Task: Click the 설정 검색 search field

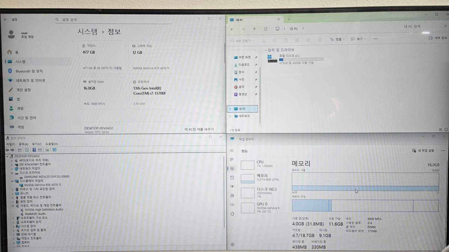Action: coord(112,19)
